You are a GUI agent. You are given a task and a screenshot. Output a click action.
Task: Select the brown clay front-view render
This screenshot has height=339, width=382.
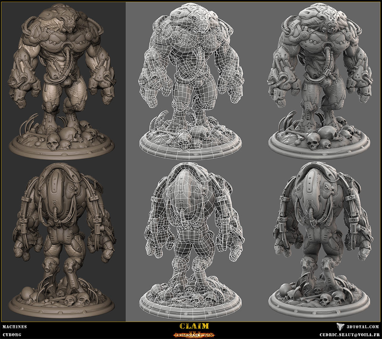(61, 81)
